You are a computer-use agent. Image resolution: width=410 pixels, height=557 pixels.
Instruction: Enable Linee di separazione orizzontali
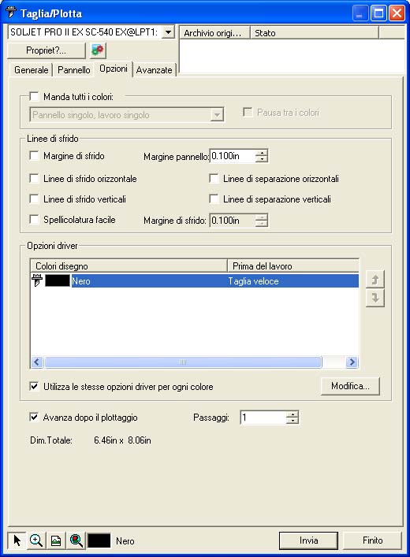pyautogui.click(x=214, y=178)
